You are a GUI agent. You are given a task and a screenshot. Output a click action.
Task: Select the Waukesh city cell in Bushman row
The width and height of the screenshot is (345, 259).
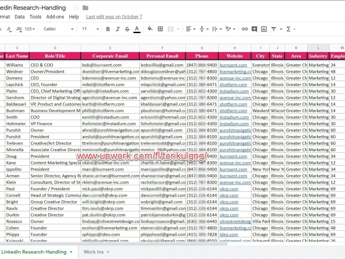pyautogui.click(x=260, y=111)
